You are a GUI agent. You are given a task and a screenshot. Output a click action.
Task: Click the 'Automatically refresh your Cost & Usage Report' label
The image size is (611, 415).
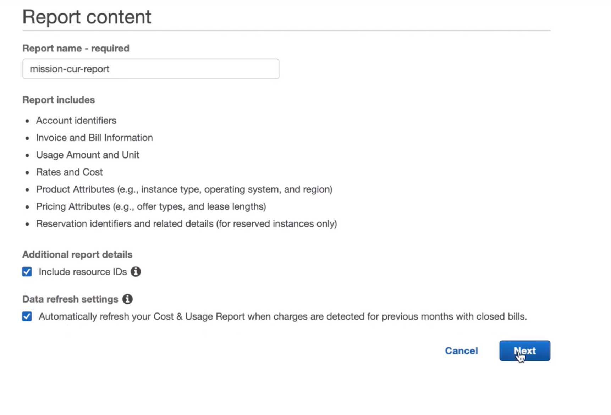coord(282,316)
